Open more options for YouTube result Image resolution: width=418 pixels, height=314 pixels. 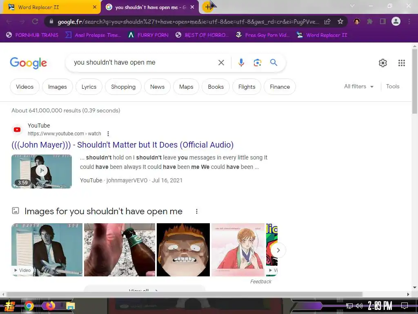coord(108,134)
